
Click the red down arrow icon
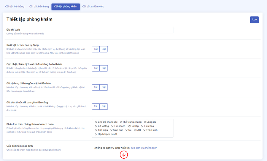click(124, 155)
